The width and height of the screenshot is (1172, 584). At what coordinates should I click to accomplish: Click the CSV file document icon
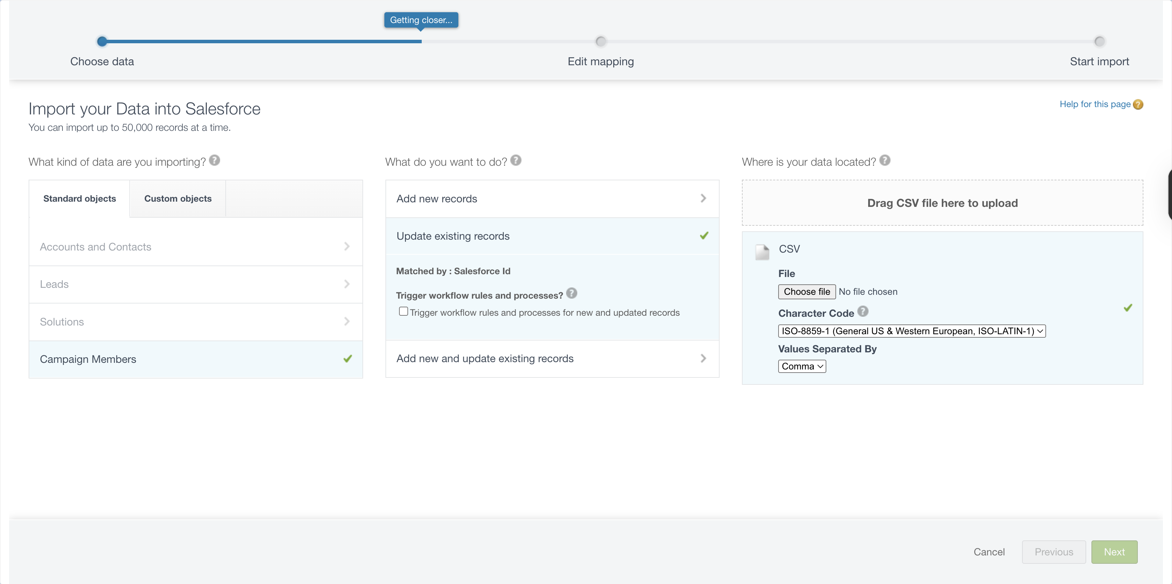point(761,252)
